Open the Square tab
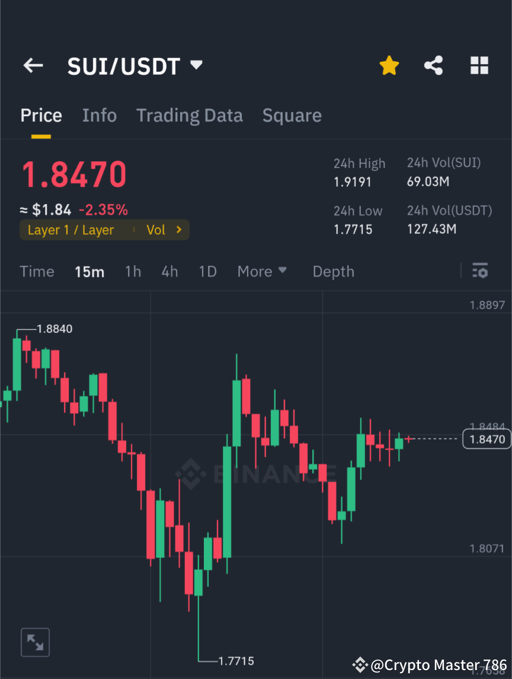Image resolution: width=512 pixels, height=679 pixels. click(x=292, y=115)
